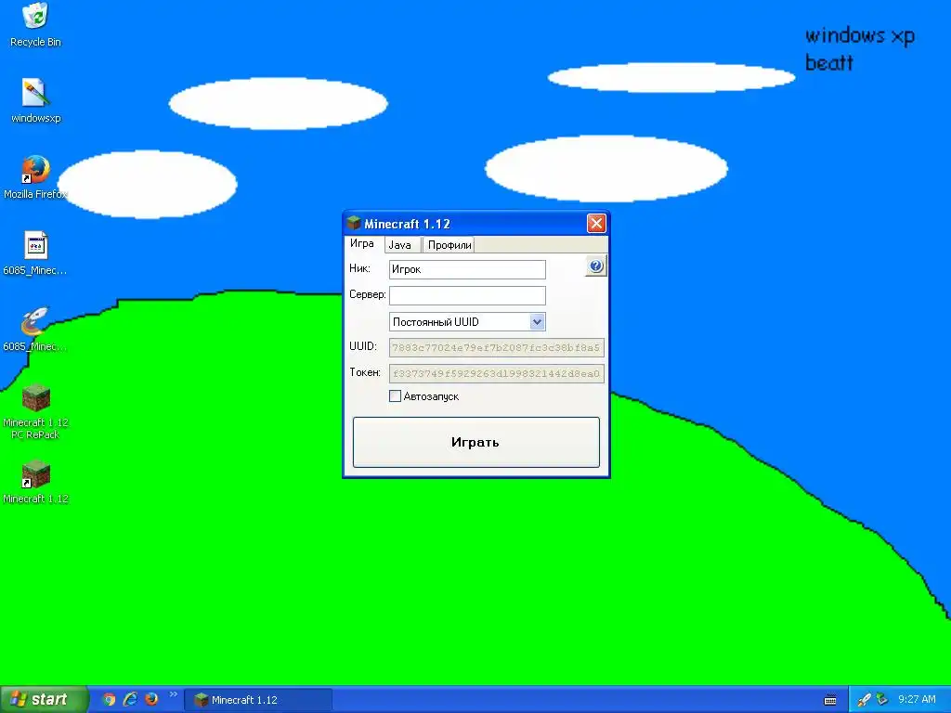Click the first system tray icon

tap(864, 700)
